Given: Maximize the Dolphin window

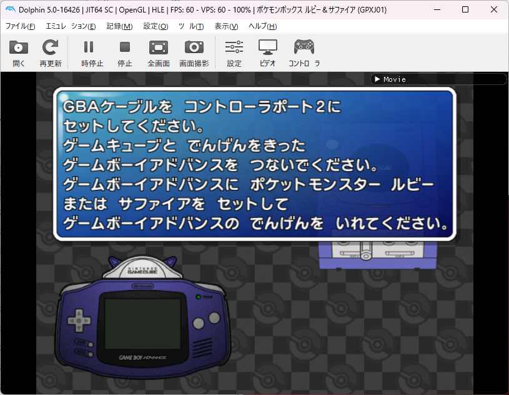Looking at the screenshot, I should pos(465,9).
